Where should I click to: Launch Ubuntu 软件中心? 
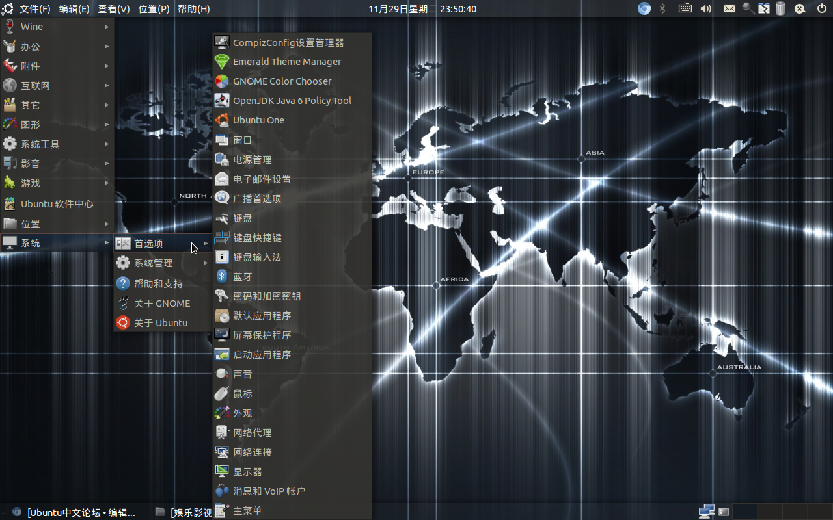[57, 203]
